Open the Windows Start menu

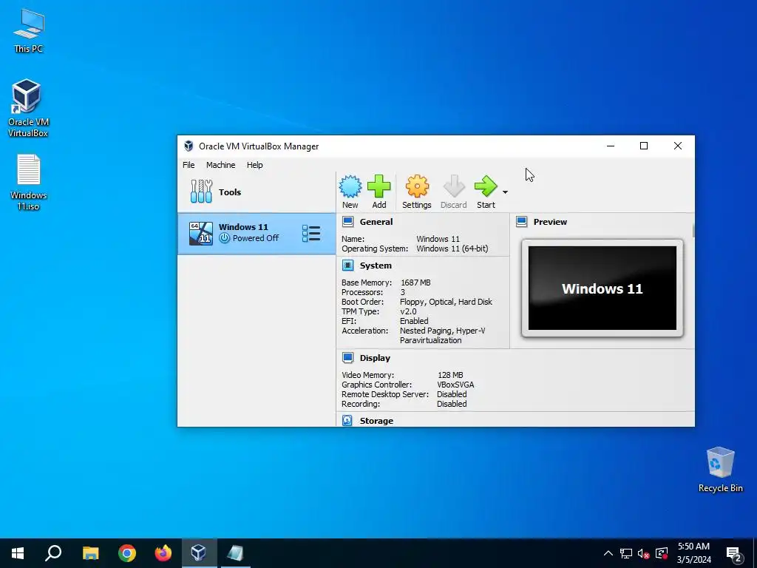[18, 553]
